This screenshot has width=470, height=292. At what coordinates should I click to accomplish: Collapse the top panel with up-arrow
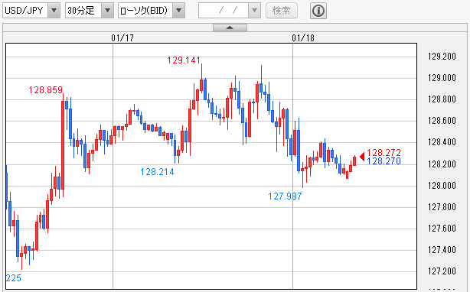click(230, 28)
